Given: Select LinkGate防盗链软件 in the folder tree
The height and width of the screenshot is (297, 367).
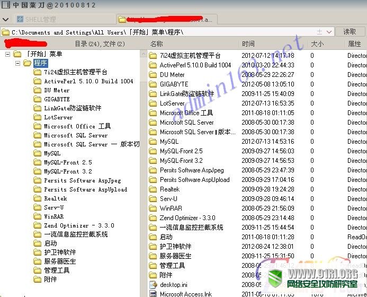Looking at the screenshot, I should pos(73,108).
